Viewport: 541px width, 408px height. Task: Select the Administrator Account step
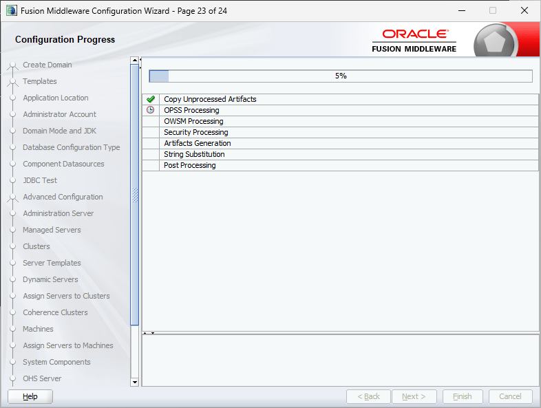59,114
